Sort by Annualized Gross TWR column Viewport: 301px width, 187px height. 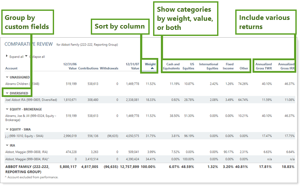point(264,66)
